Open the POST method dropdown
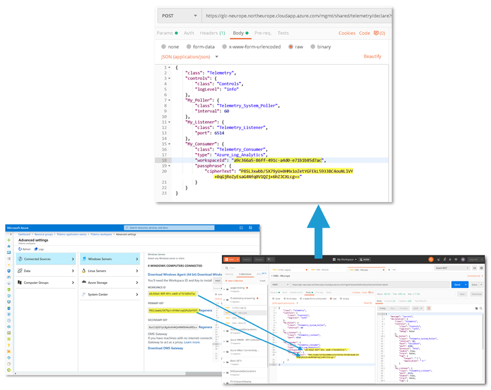 (x=178, y=15)
